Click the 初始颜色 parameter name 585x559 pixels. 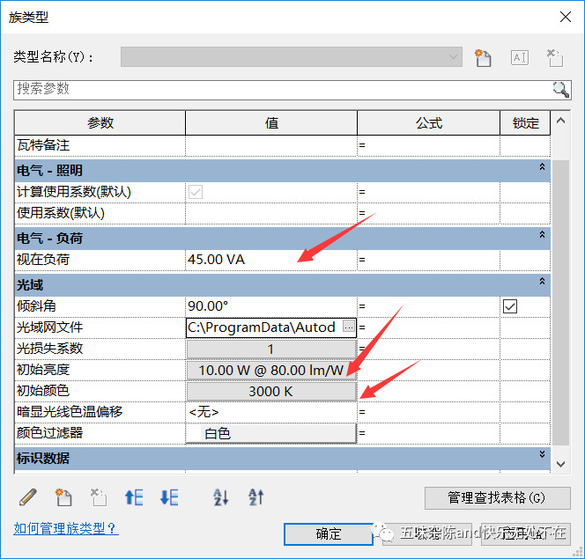click(43, 391)
